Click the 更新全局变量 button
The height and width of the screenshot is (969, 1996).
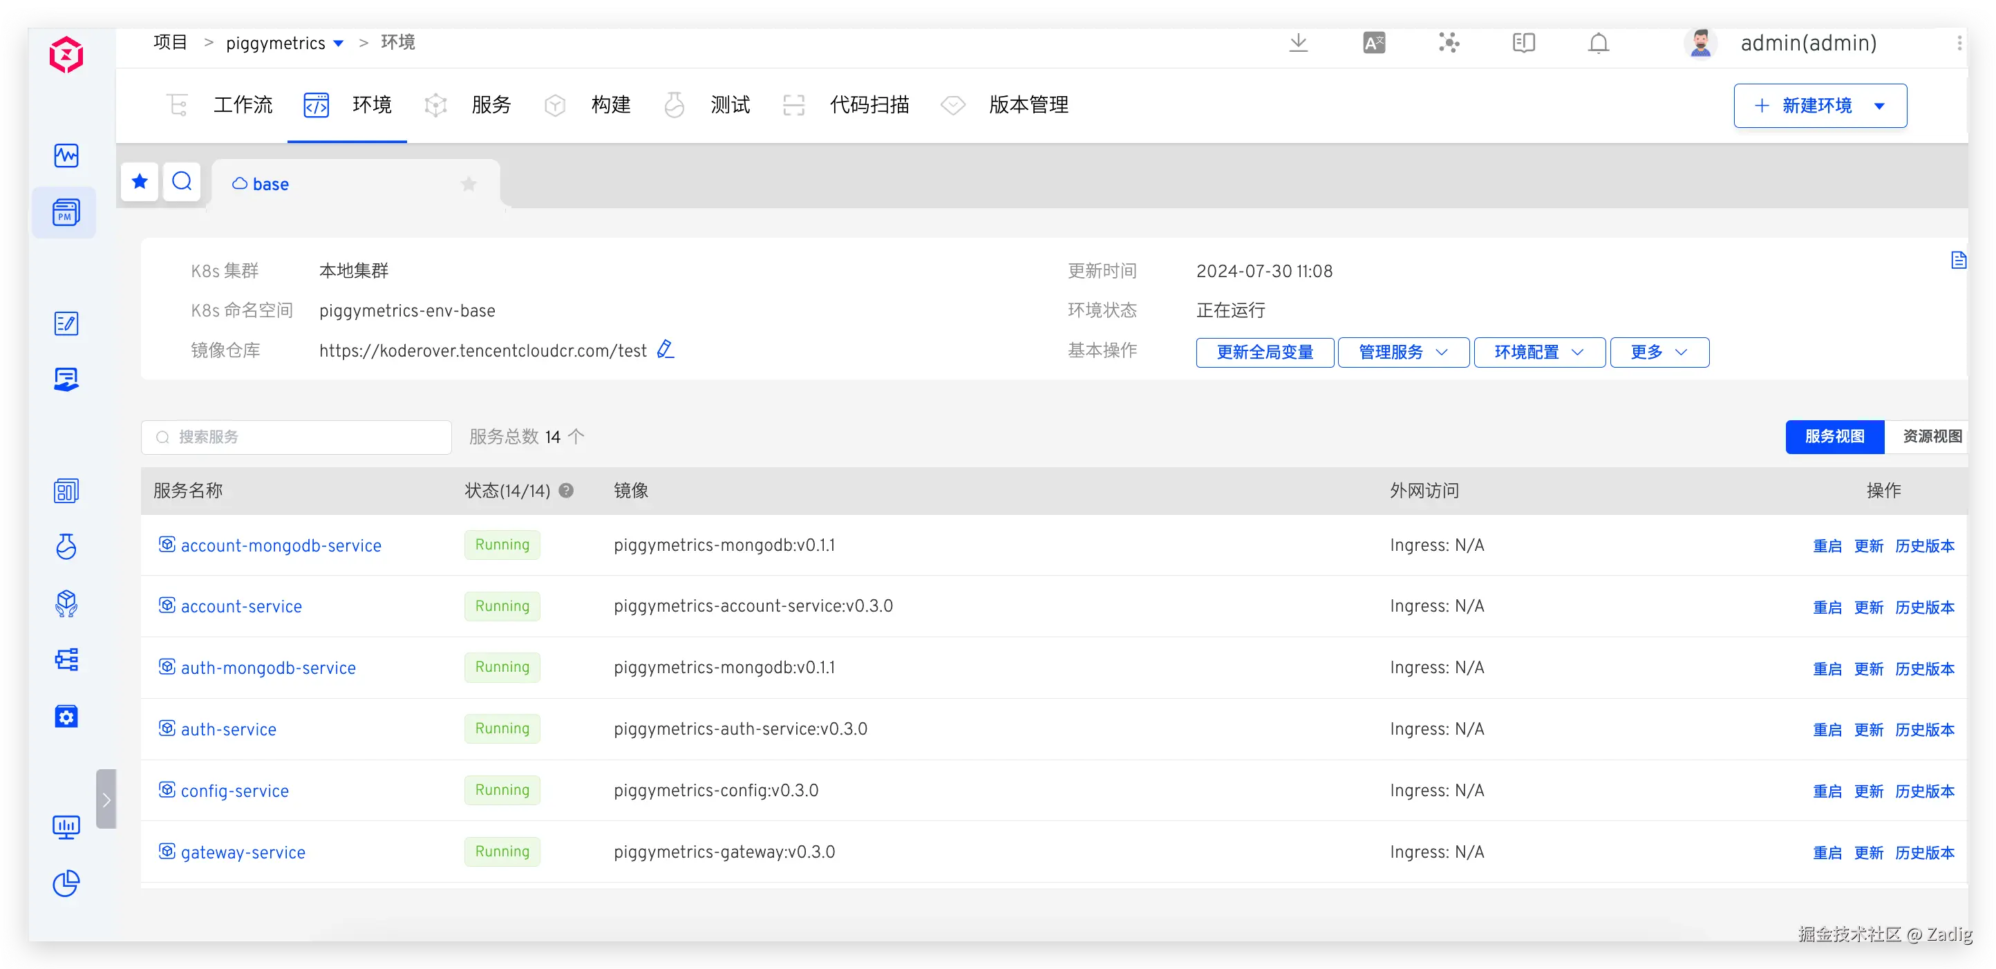coord(1264,352)
